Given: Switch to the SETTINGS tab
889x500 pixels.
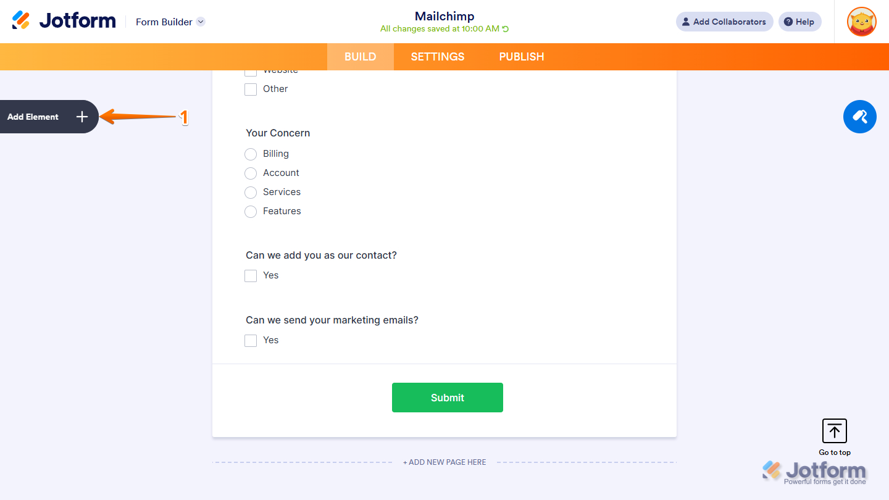Looking at the screenshot, I should click(x=437, y=56).
